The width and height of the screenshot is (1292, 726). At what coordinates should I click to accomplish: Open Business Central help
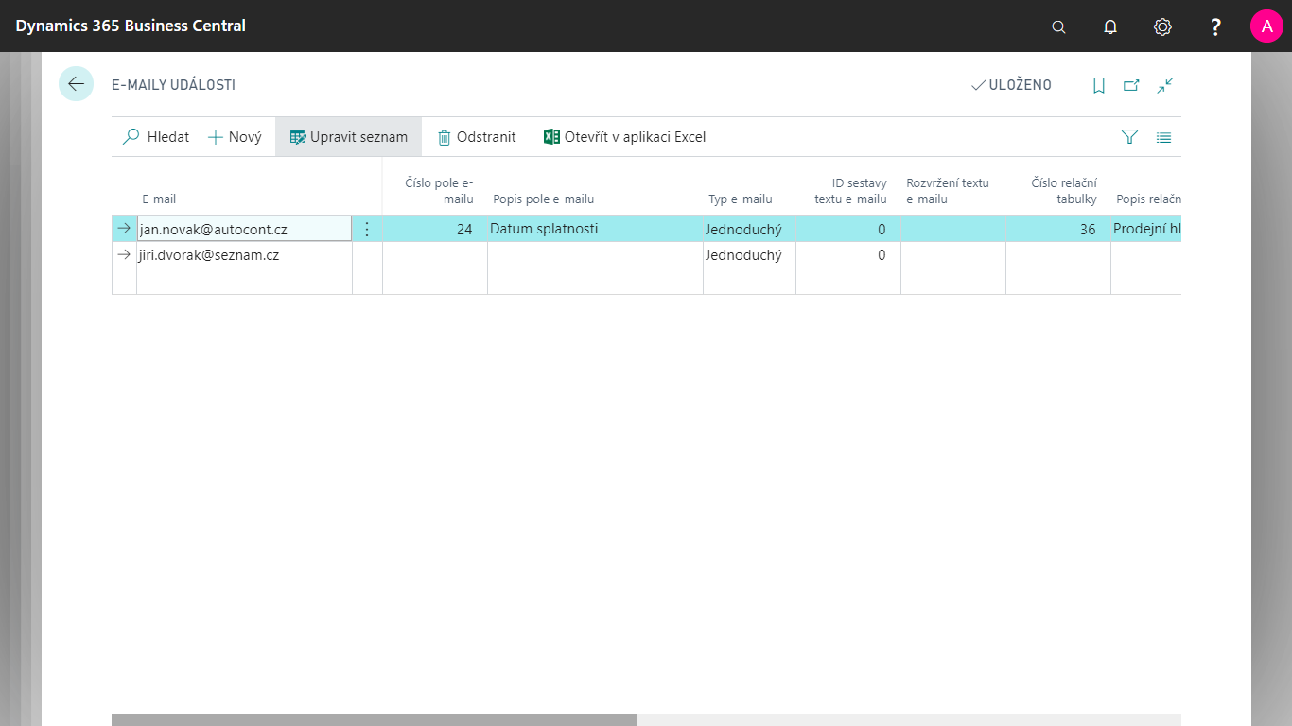click(x=1214, y=26)
